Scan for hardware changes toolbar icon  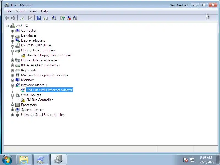coord(54,18)
